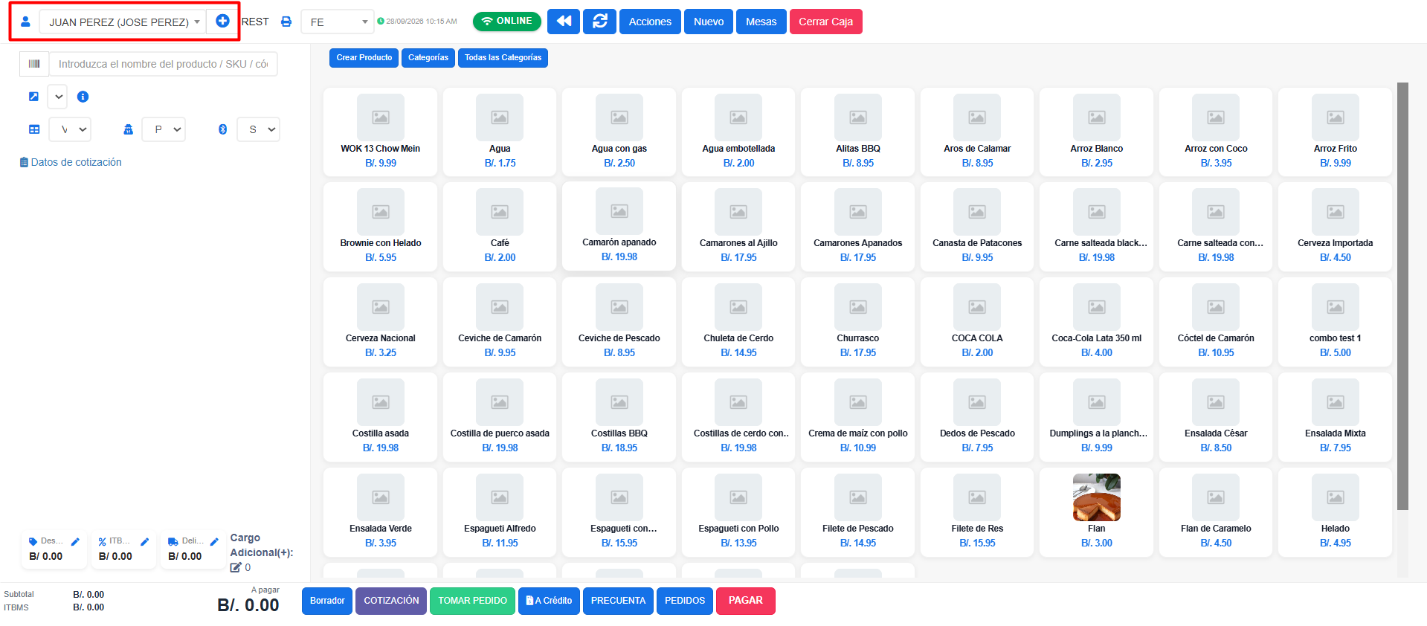Click the product list vertical scrollbar

click(x=1402, y=296)
